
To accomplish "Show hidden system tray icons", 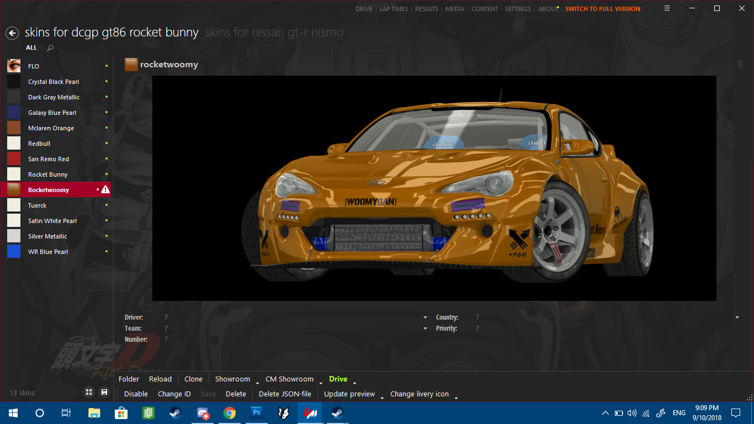I will (606, 413).
